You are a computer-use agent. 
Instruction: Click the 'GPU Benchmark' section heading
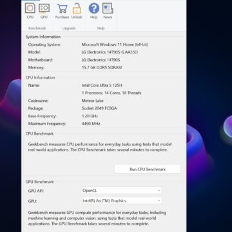tap(39, 182)
